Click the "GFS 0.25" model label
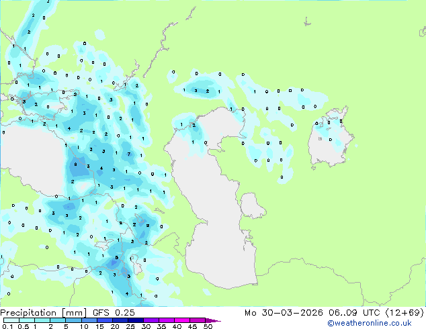 click(114, 313)
